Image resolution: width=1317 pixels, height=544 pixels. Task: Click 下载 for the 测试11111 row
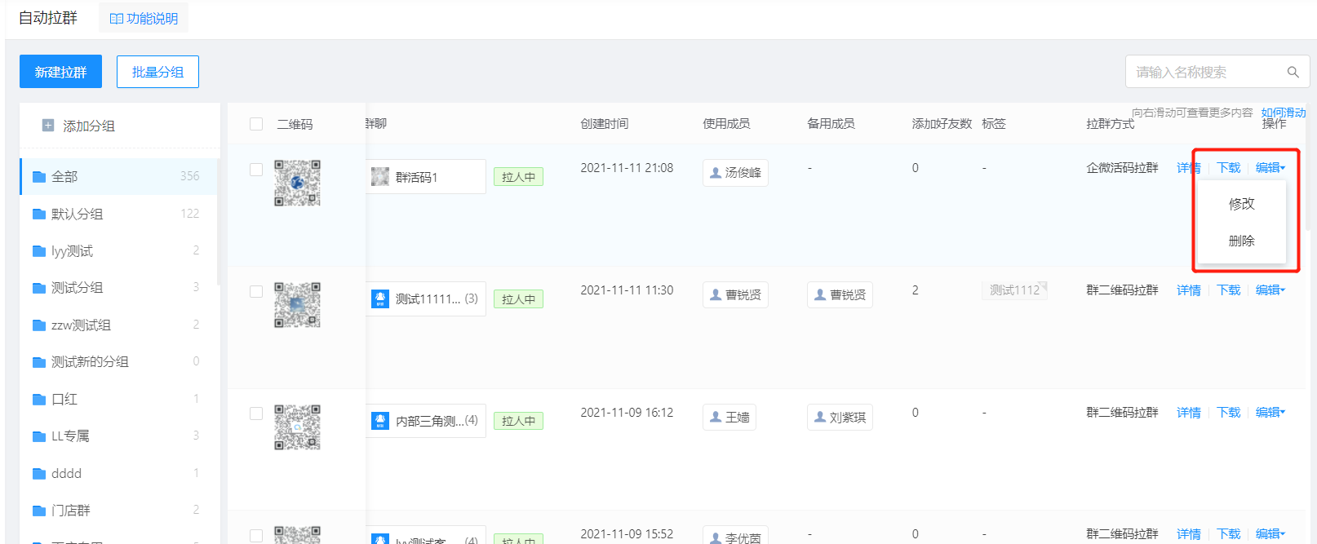[1229, 290]
